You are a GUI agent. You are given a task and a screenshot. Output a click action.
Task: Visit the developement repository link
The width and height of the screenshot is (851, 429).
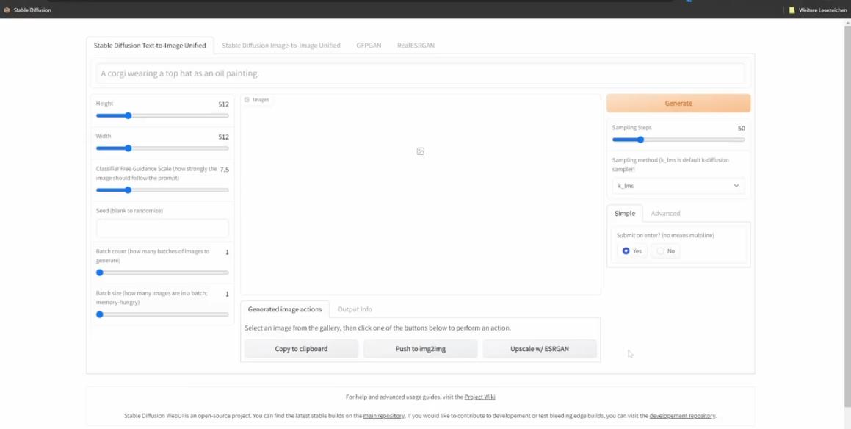[x=682, y=416]
